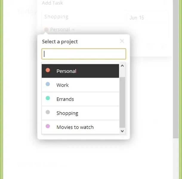Click the Add Task heading
182x179 pixels.
click(53, 3)
